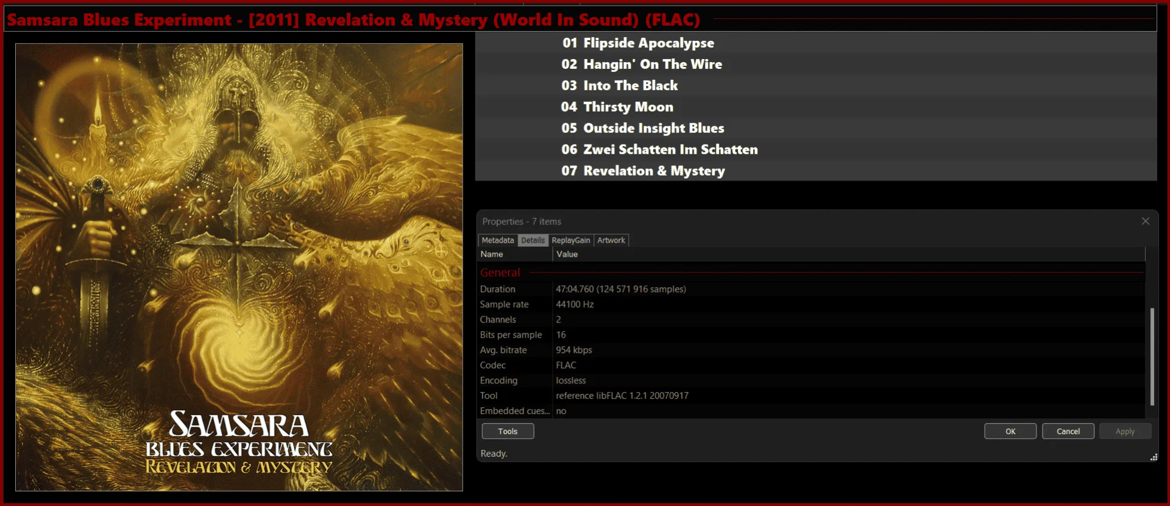The height and width of the screenshot is (506, 1170).
Task: Select track 01 Flipside Apocalypse
Action: pyautogui.click(x=816, y=43)
